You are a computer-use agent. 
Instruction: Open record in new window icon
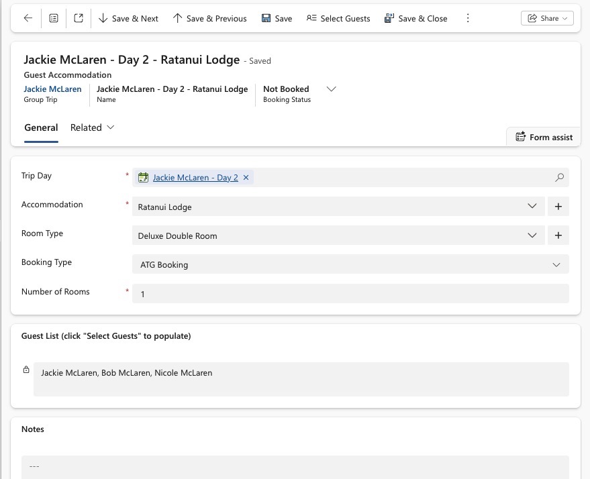[x=79, y=18]
